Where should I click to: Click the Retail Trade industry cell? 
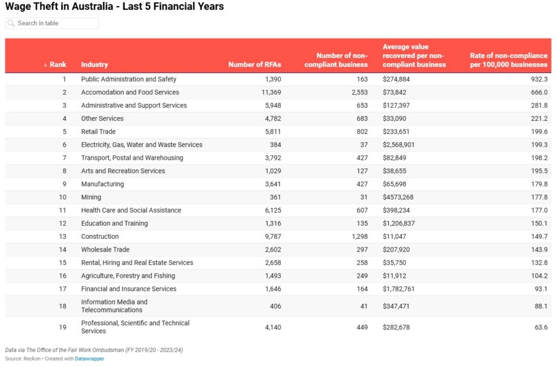pos(98,132)
